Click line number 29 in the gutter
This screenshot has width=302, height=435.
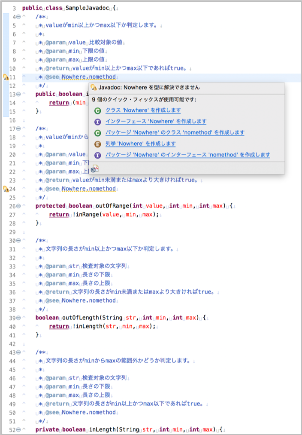coord(12,232)
